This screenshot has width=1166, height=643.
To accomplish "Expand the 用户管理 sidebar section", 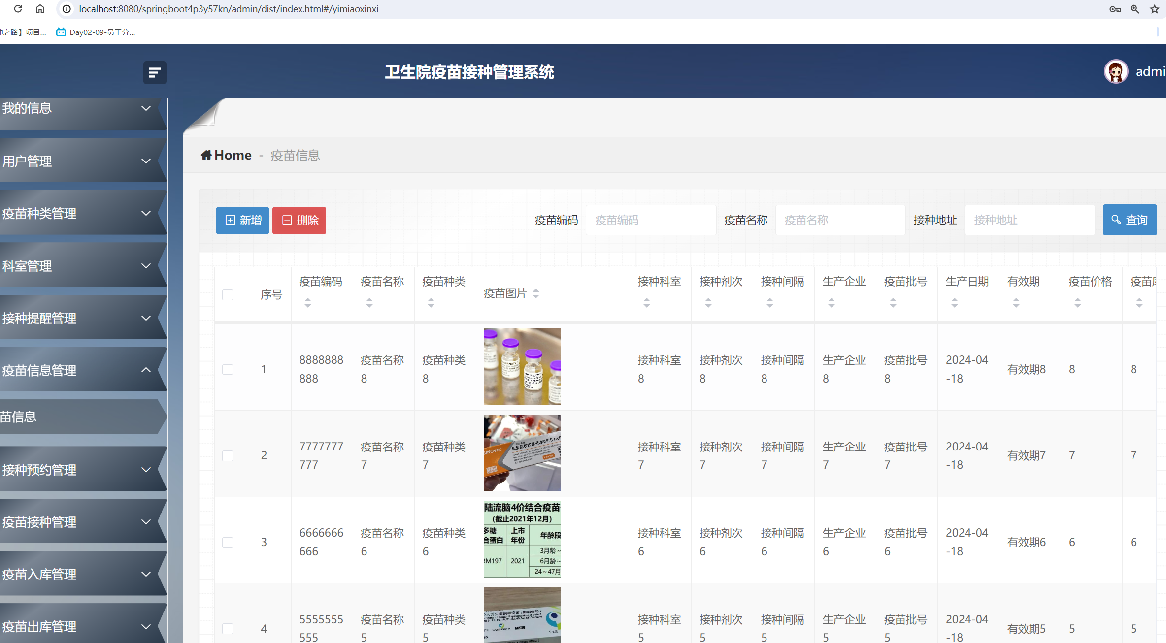I will (x=74, y=161).
